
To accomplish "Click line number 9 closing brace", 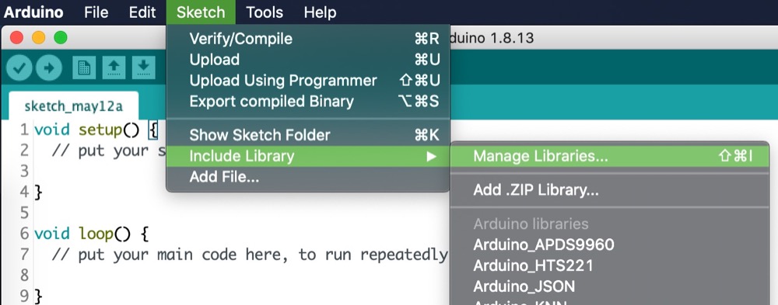I will (x=39, y=296).
